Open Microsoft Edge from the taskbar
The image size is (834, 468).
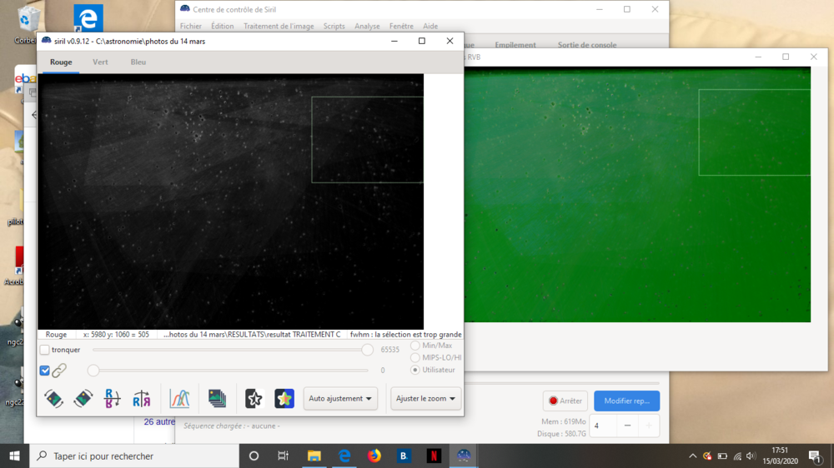[x=344, y=456]
